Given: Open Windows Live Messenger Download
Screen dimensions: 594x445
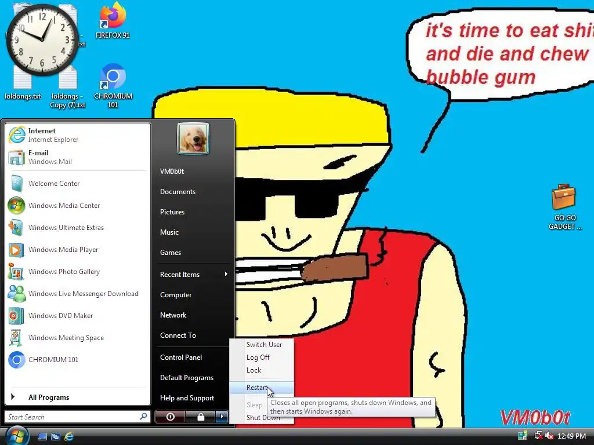Looking at the screenshot, I should [x=77, y=294].
